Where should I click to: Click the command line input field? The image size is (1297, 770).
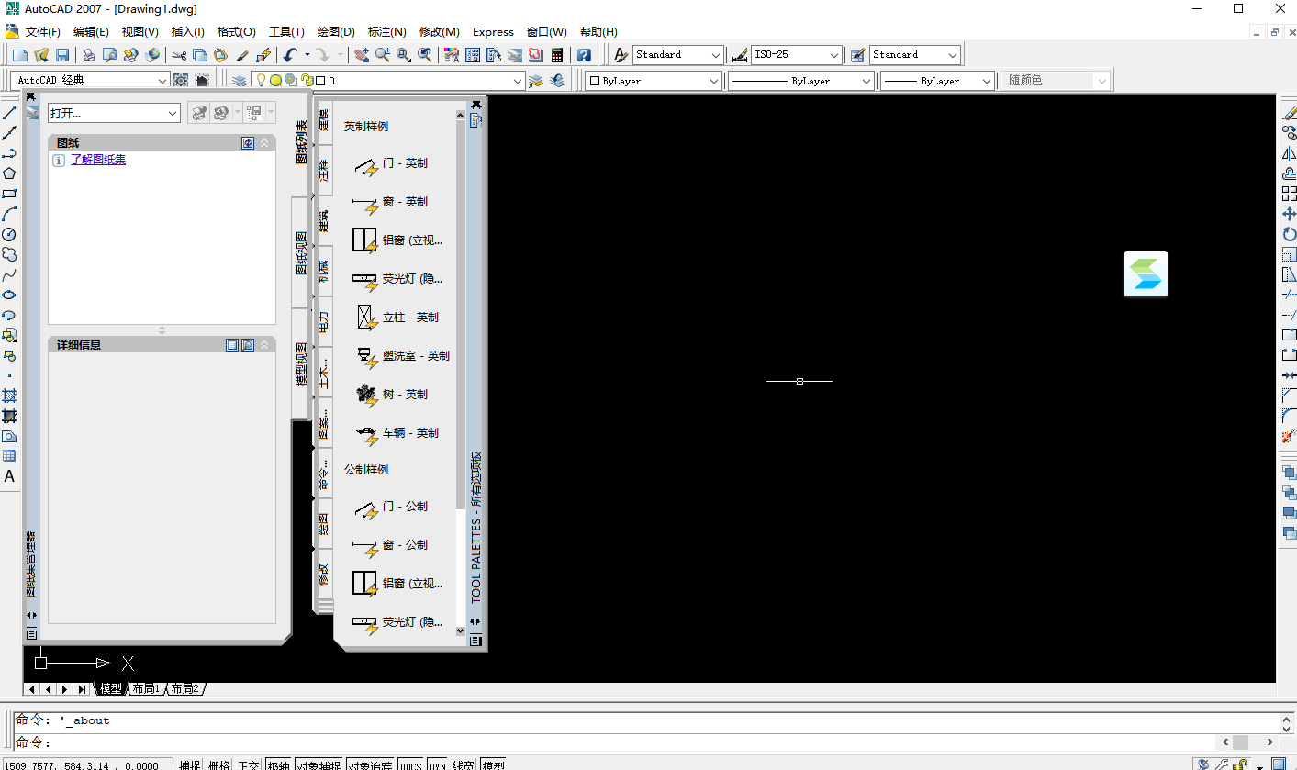click(x=615, y=742)
